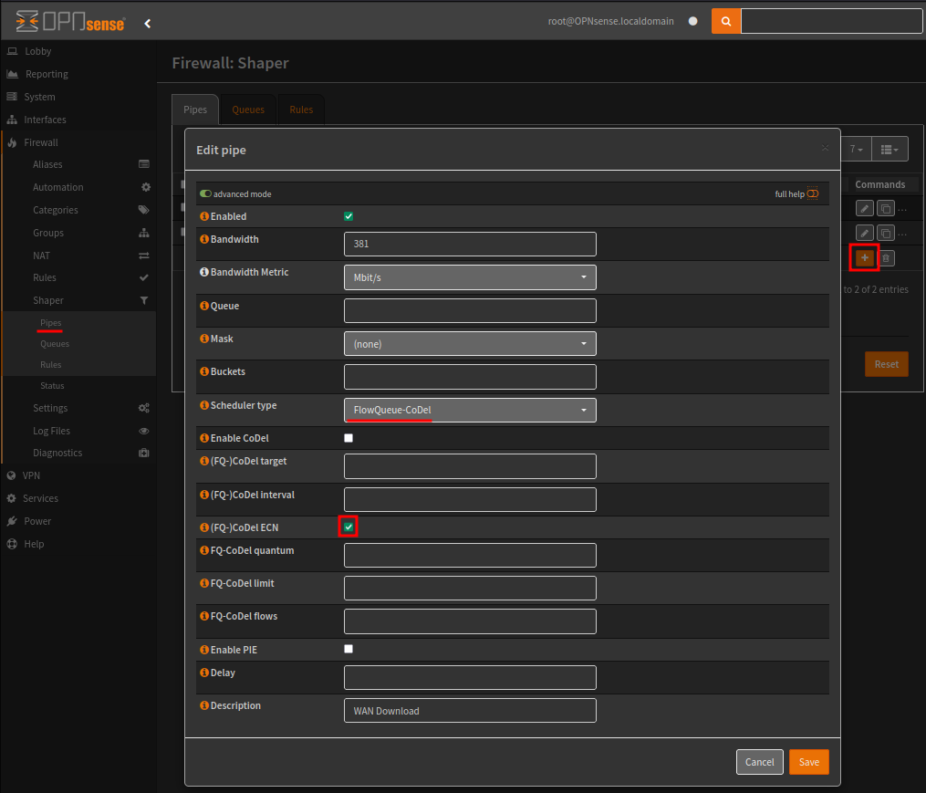Open the Bandwidth Metric dropdown

(x=470, y=277)
